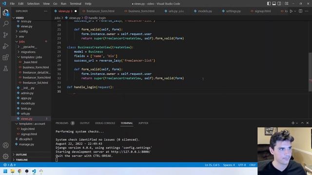Open the Manage gear settings
This screenshot has height=175, width=312.
5,157
